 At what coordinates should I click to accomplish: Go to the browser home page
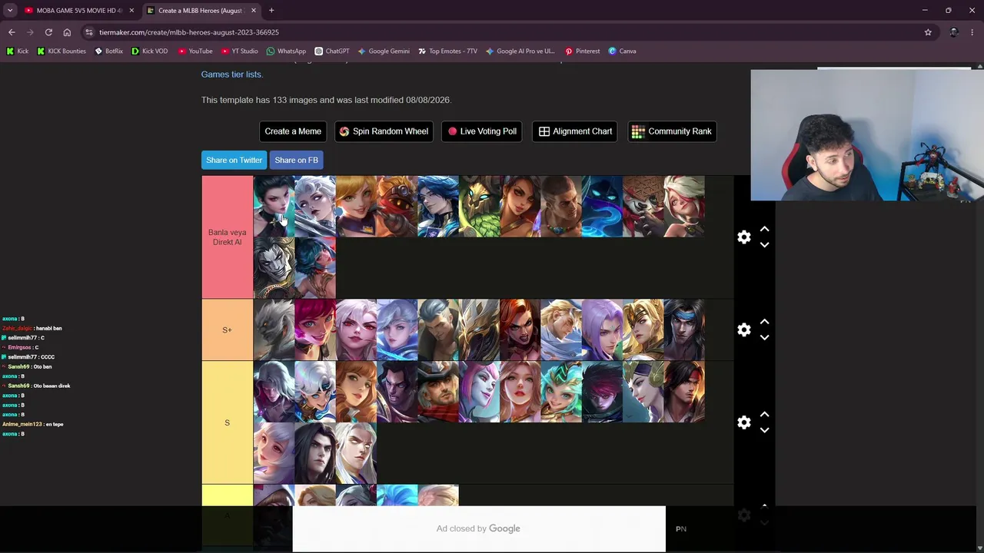[67, 32]
